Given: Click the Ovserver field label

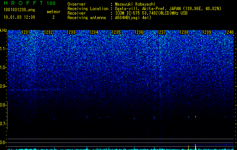Looking at the screenshot, I should pos(76,4).
